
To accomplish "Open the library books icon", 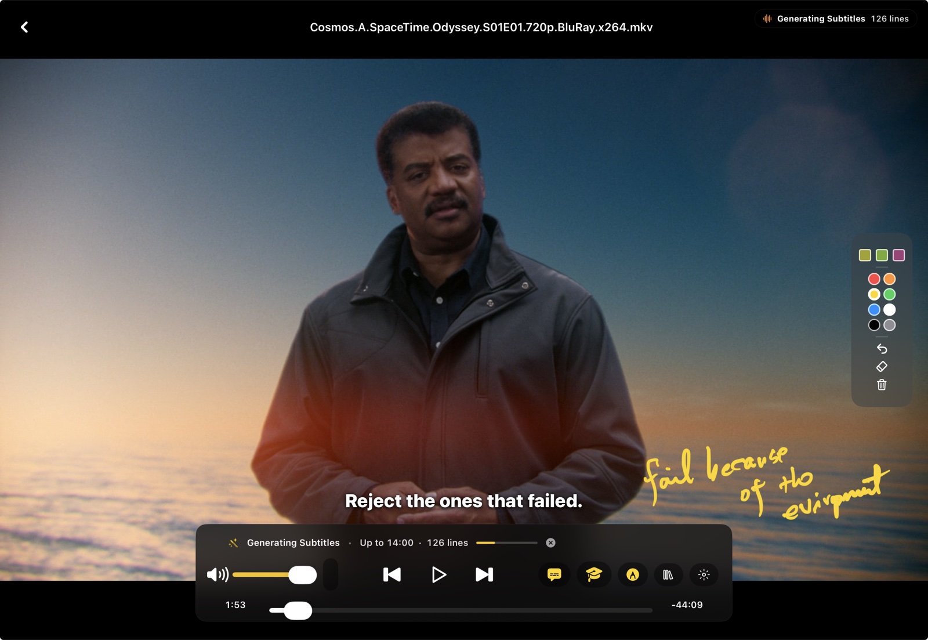I will 668,574.
